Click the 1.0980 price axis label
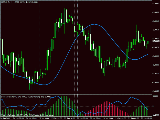This screenshot has width=160, height=120. 156,12
